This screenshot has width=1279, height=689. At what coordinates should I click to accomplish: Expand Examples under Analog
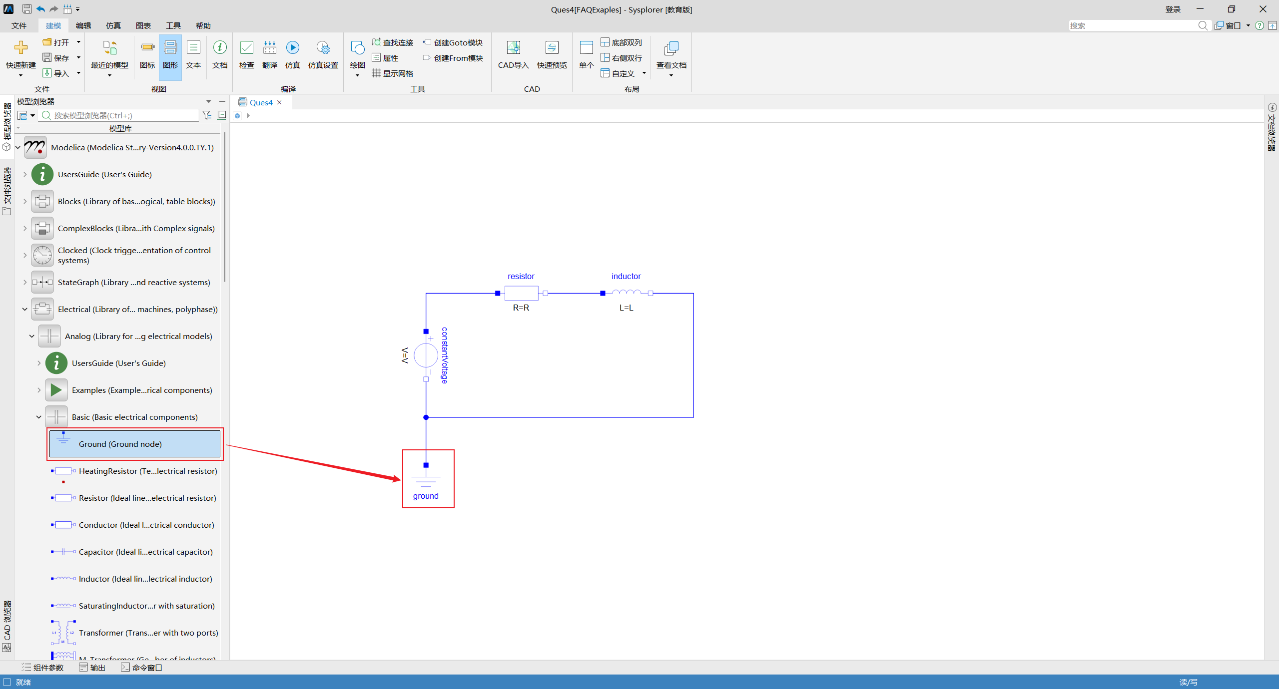39,390
